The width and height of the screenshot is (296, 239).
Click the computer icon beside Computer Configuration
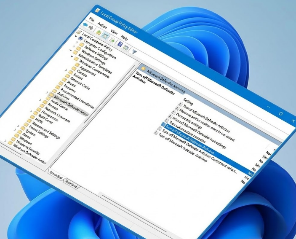pos(80,38)
